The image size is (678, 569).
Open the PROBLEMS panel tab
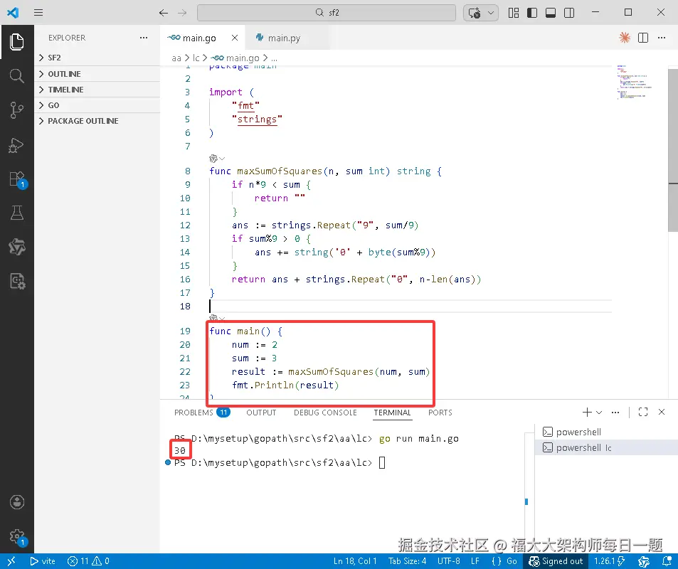click(x=201, y=412)
